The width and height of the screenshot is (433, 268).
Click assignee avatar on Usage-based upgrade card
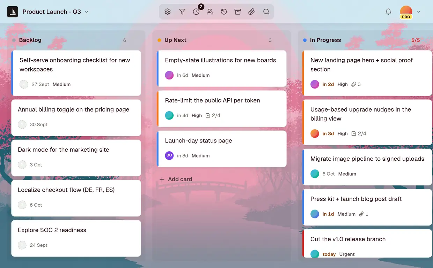point(315,133)
